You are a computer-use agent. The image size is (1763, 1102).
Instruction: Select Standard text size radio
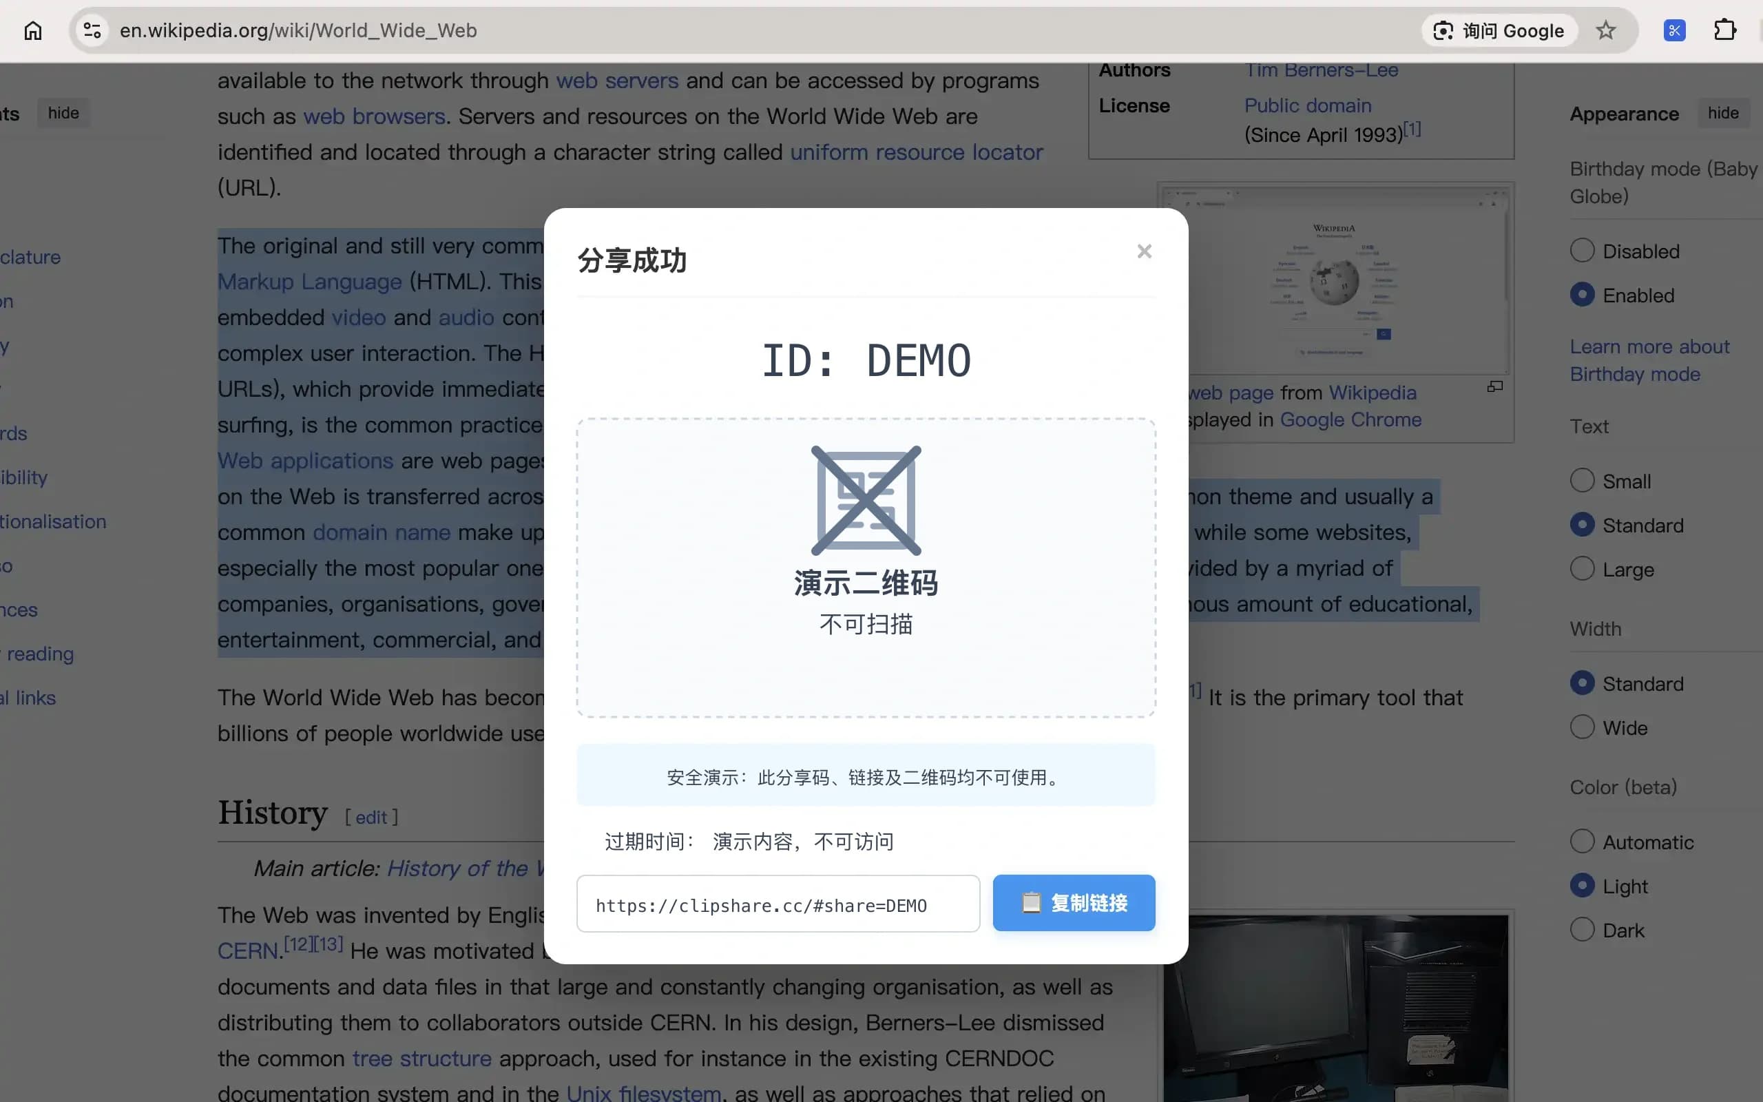[x=1582, y=526]
